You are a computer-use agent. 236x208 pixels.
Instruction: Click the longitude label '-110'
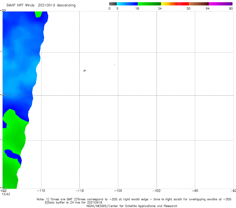[x=79, y=191]
